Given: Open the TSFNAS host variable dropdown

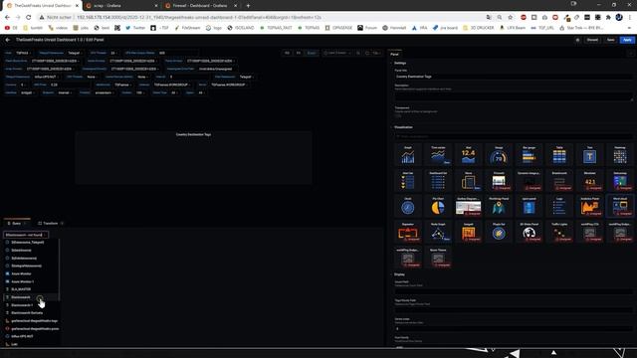Looking at the screenshot, I should point(23,53).
